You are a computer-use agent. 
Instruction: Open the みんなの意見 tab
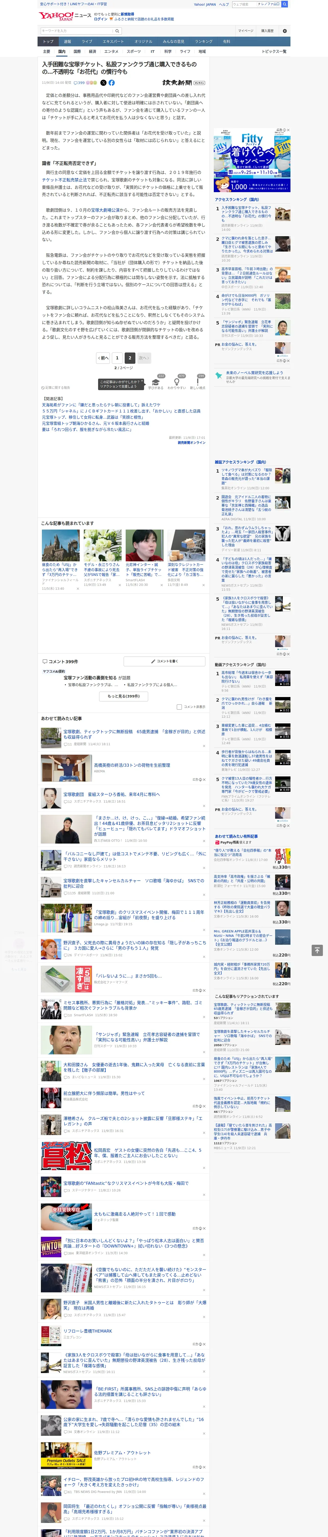click(x=173, y=42)
